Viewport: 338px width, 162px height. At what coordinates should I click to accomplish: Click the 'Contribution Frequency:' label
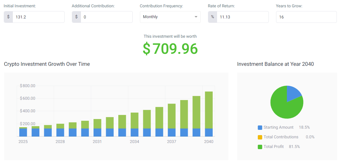tap(162, 6)
